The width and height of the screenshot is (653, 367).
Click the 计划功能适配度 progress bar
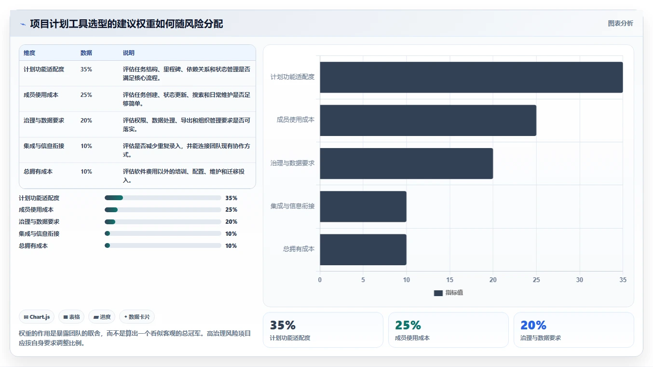point(163,198)
